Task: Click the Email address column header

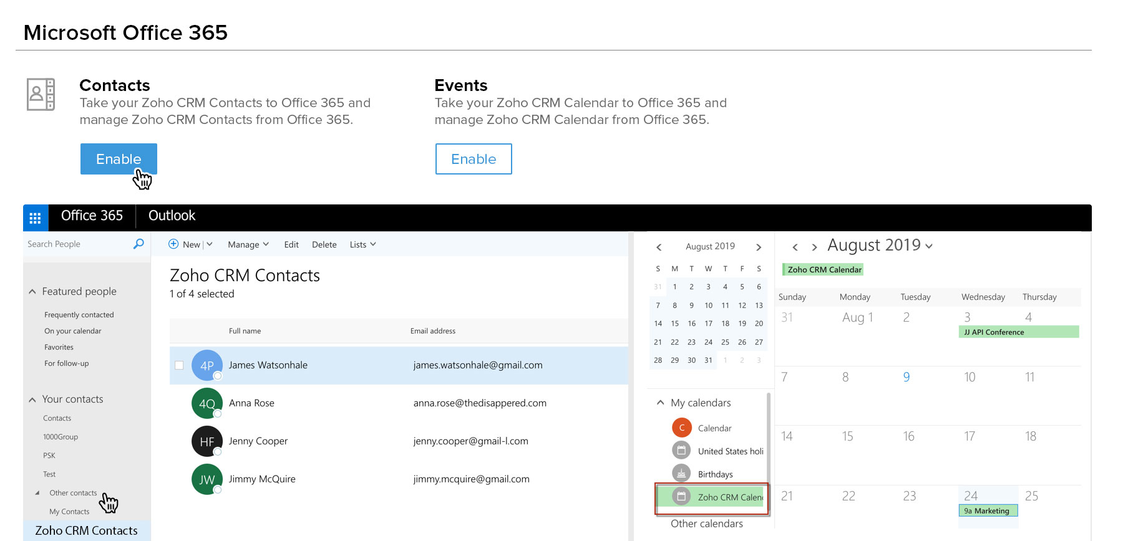Action: point(433,331)
